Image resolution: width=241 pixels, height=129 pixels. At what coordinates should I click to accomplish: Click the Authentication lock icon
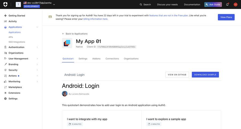[x=5, y=47]
